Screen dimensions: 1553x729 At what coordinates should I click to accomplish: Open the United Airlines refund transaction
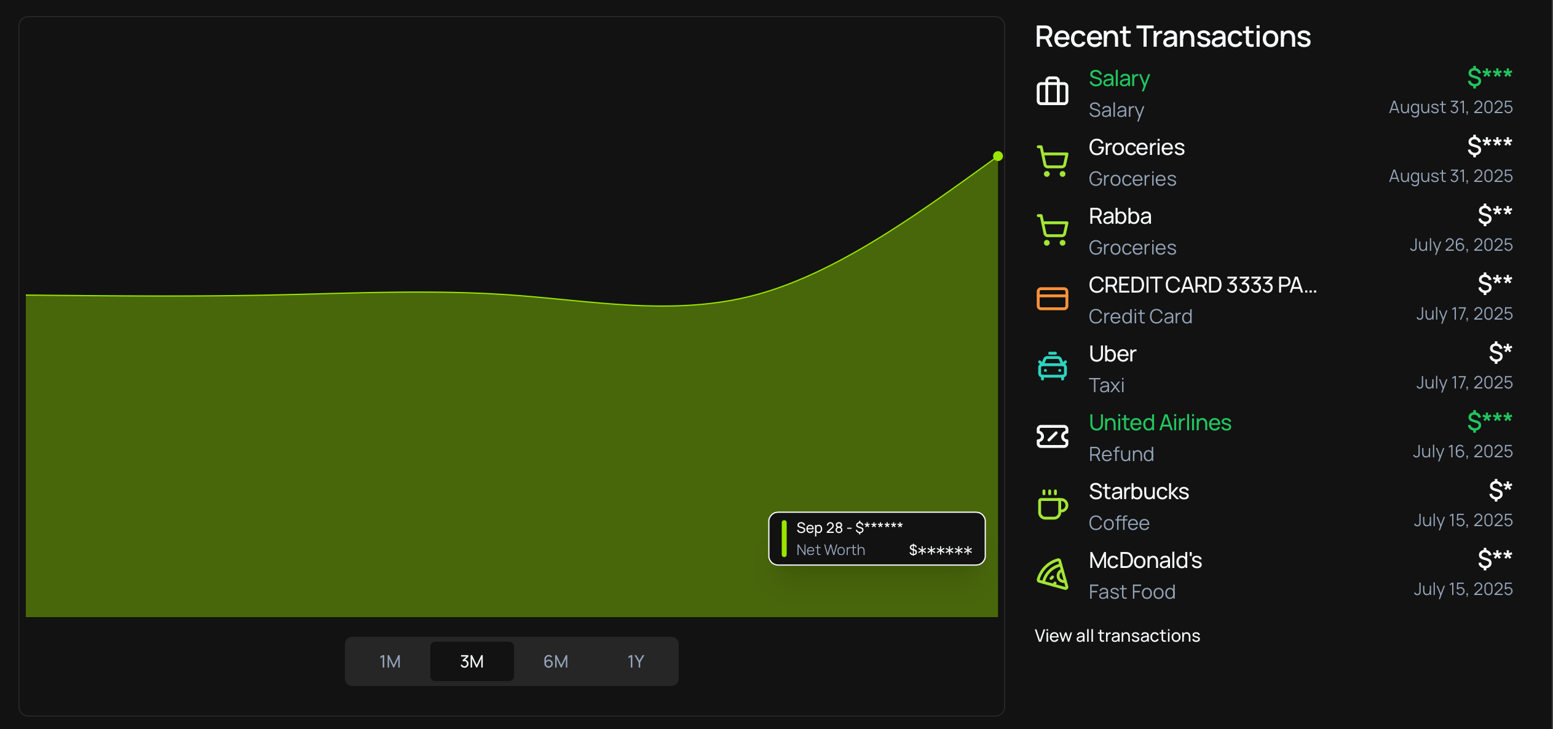[1160, 423]
